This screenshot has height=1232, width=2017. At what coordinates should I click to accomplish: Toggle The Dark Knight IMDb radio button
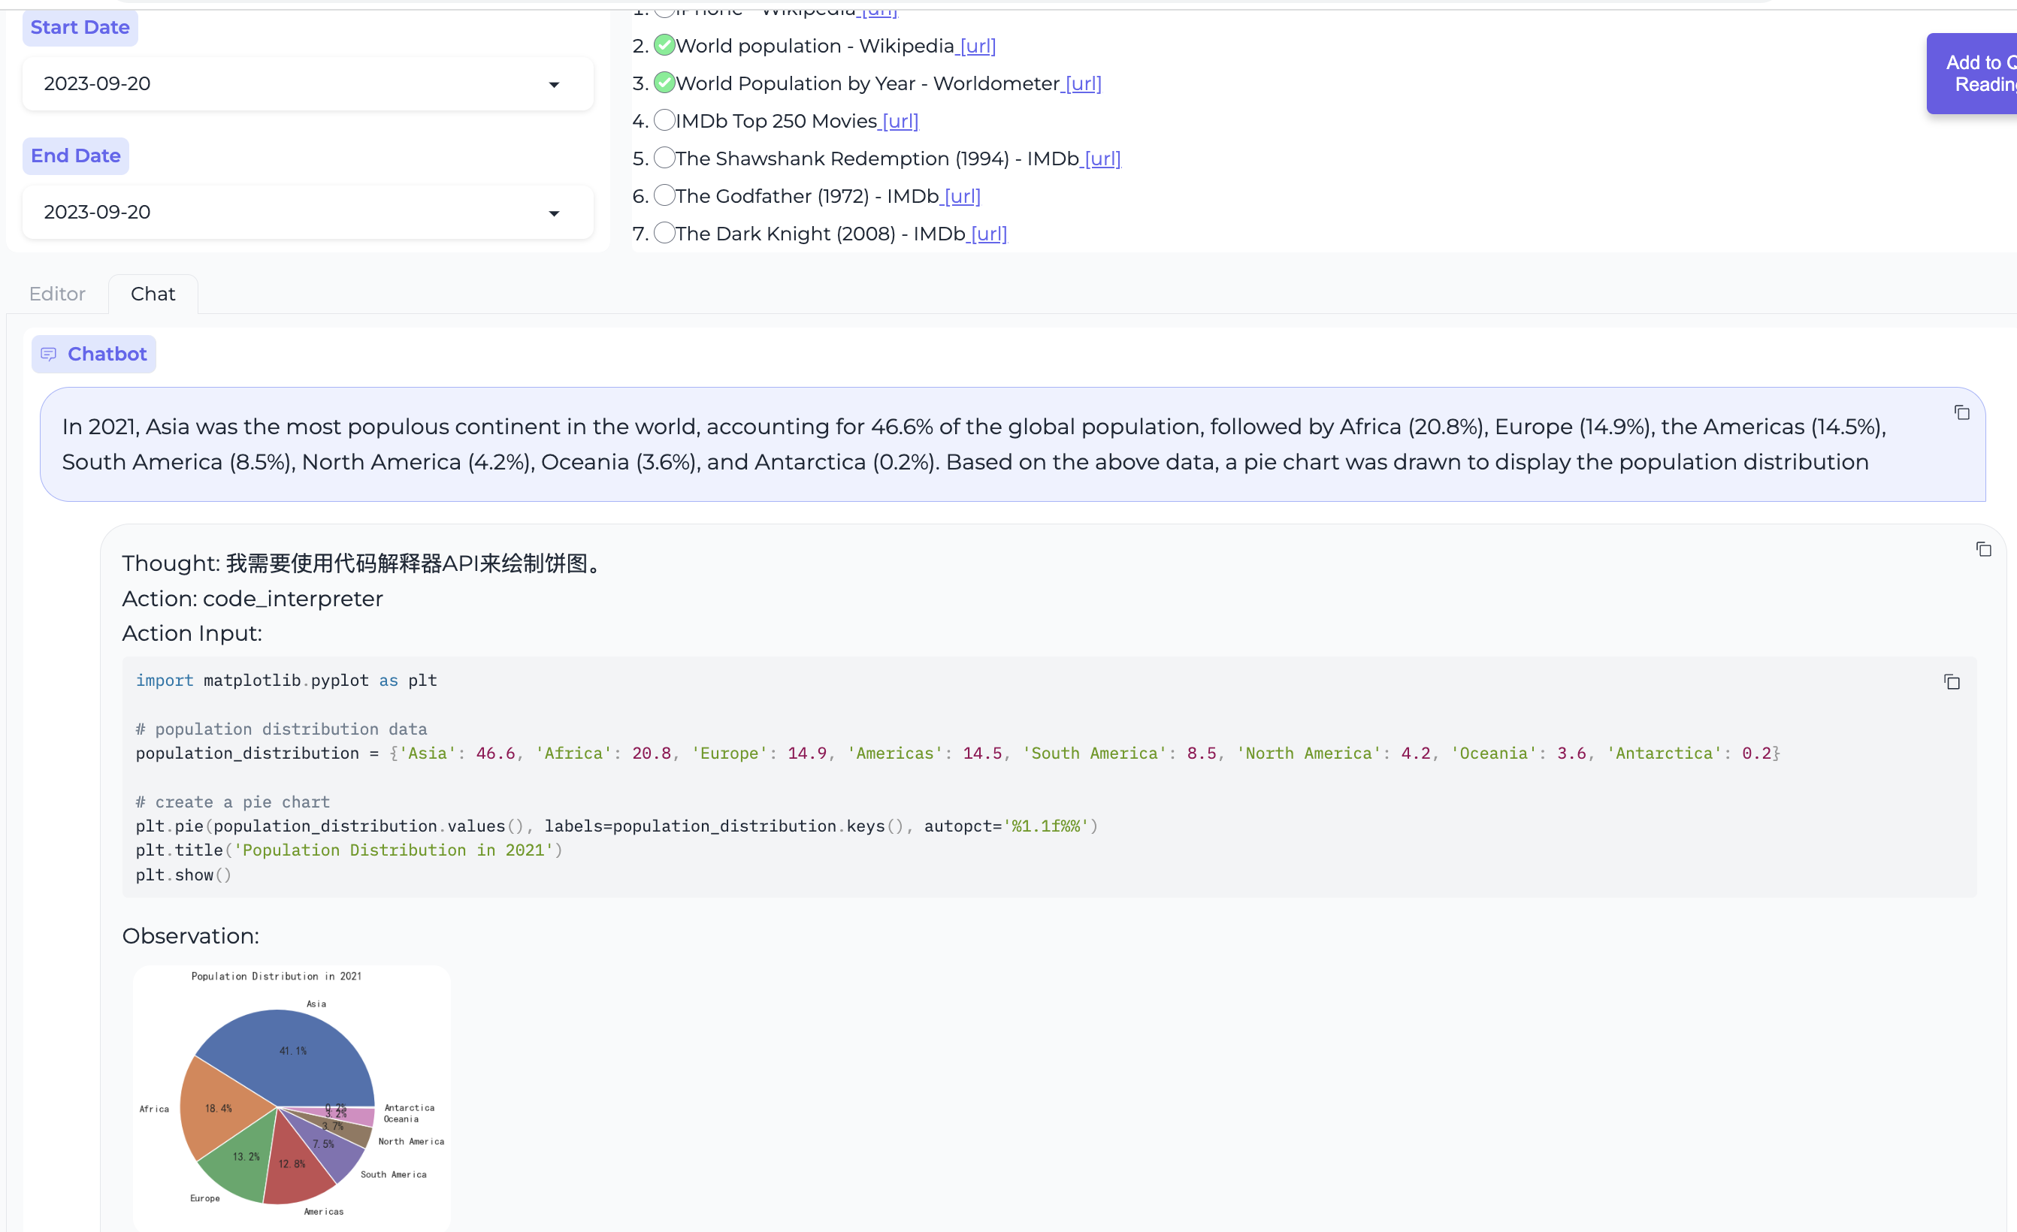(x=663, y=234)
